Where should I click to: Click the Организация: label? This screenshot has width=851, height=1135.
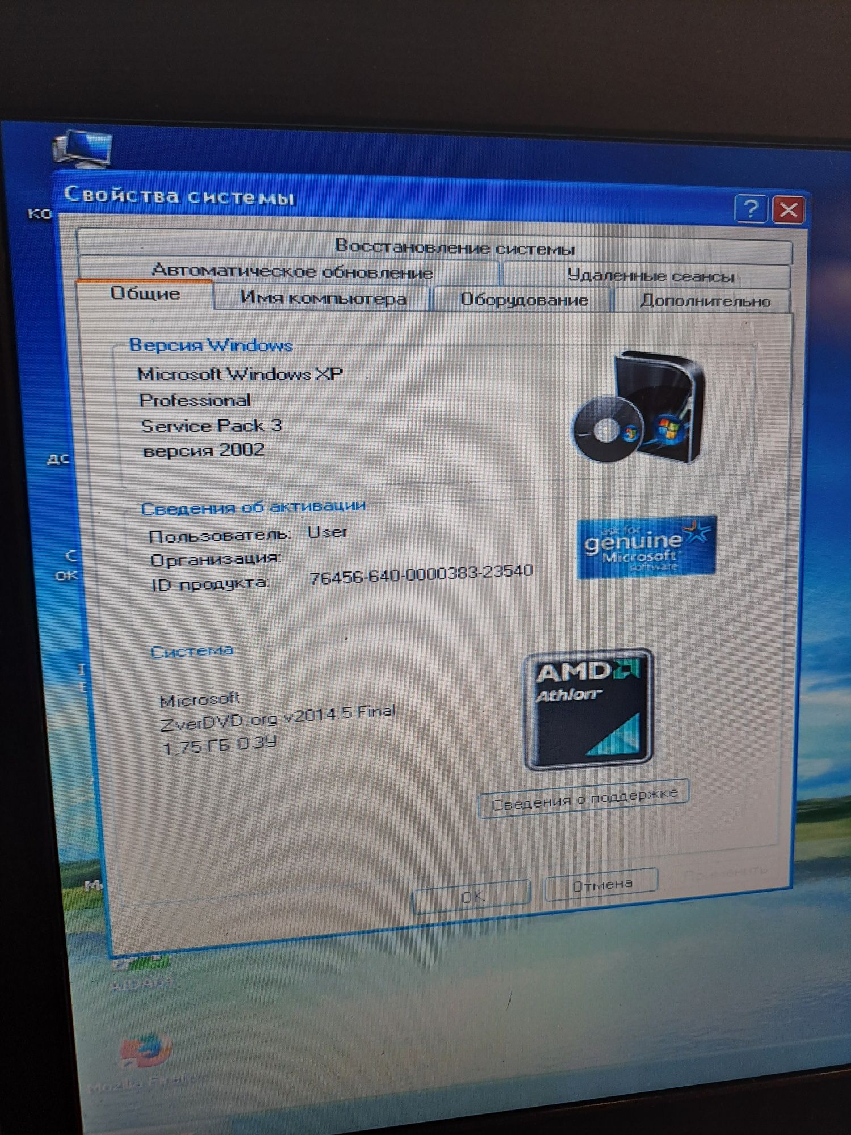click(x=216, y=559)
